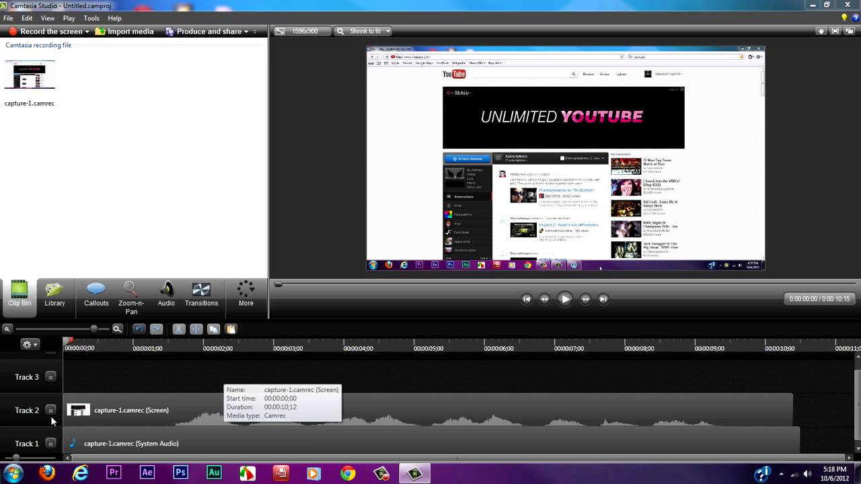Image resolution: width=861 pixels, height=484 pixels.
Task: Click the Cut scissors tool
Action: (x=179, y=329)
